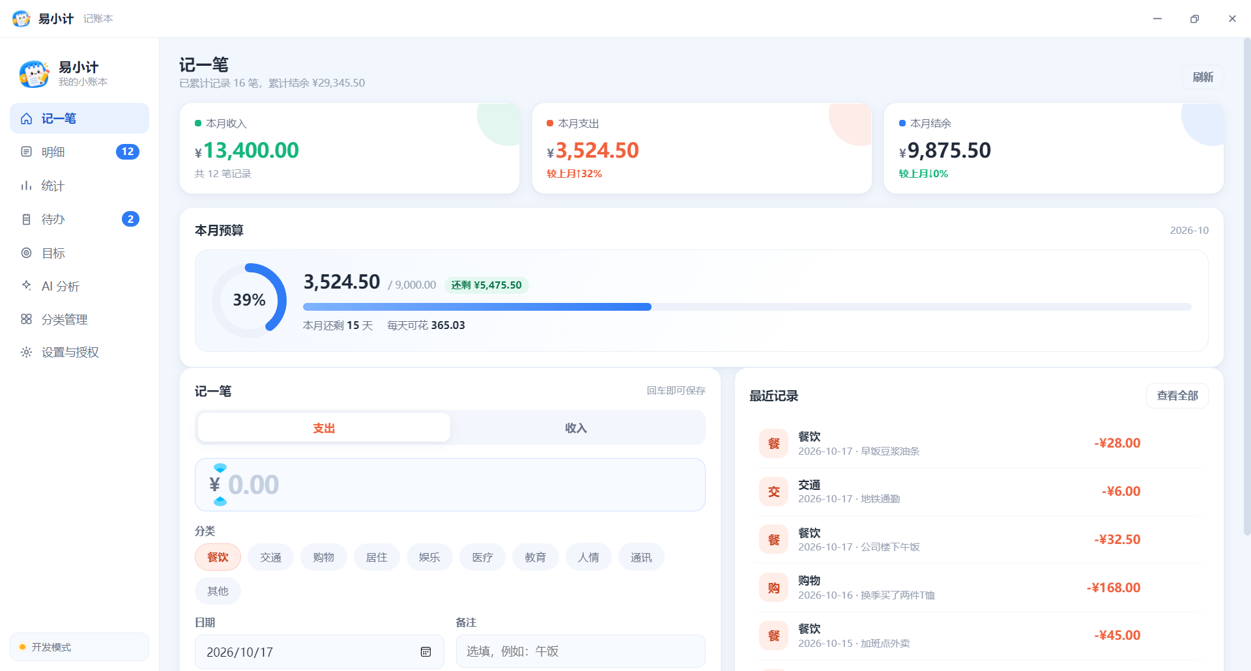The height and width of the screenshot is (671, 1251).
Task: Click the 2026/10/17 date field
Action: tap(319, 651)
